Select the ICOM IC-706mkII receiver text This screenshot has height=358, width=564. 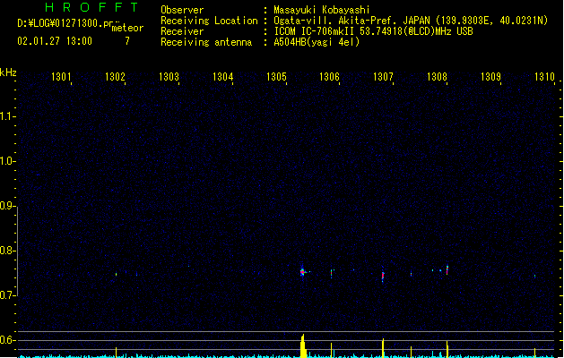point(373,31)
